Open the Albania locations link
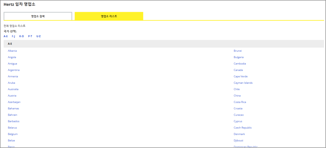The image size is (326, 148). tap(12, 51)
